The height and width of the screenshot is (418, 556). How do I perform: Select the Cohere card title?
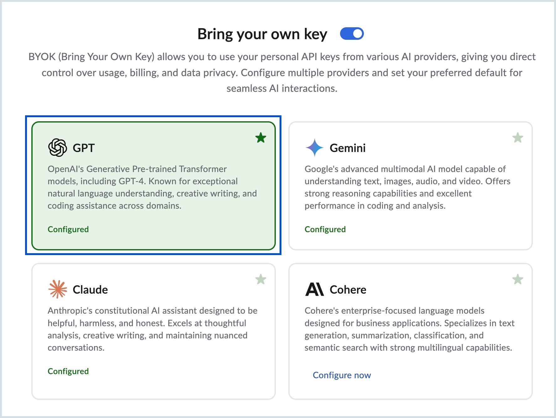[x=348, y=290]
